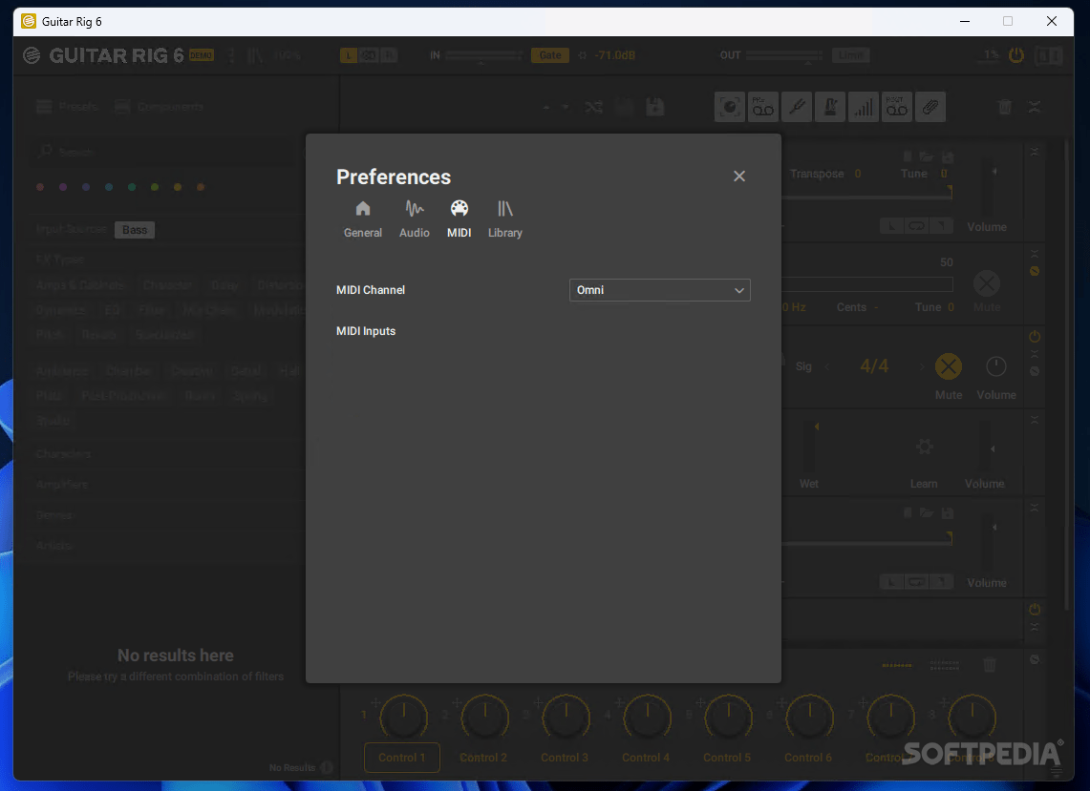
Task: Expand the Artists filter section
Action: pyautogui.click(x=53, y=546)
